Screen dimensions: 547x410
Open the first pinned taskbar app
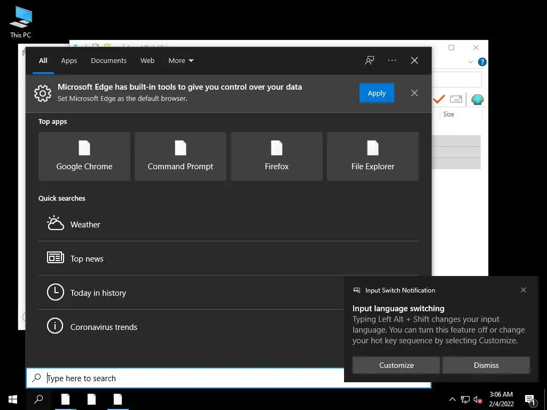click(66, 399)
